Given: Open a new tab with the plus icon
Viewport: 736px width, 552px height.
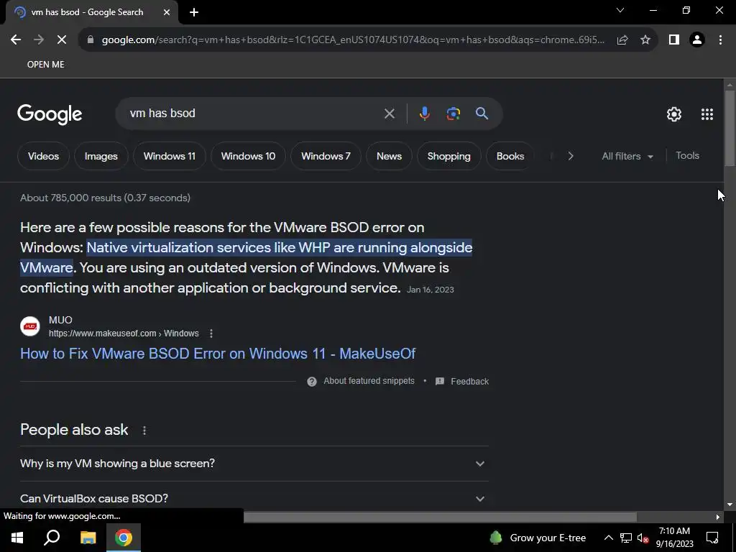Looking at the screenshot, I should [194, 13].
